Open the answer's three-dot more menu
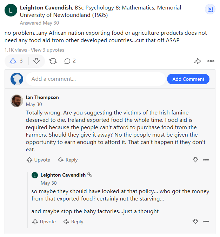The image size is (220, 237). 211,61
